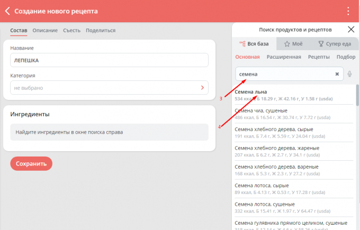Open the Рецепты search tab
The height and width of the screenshot is (230, 360).
point(319,57)
